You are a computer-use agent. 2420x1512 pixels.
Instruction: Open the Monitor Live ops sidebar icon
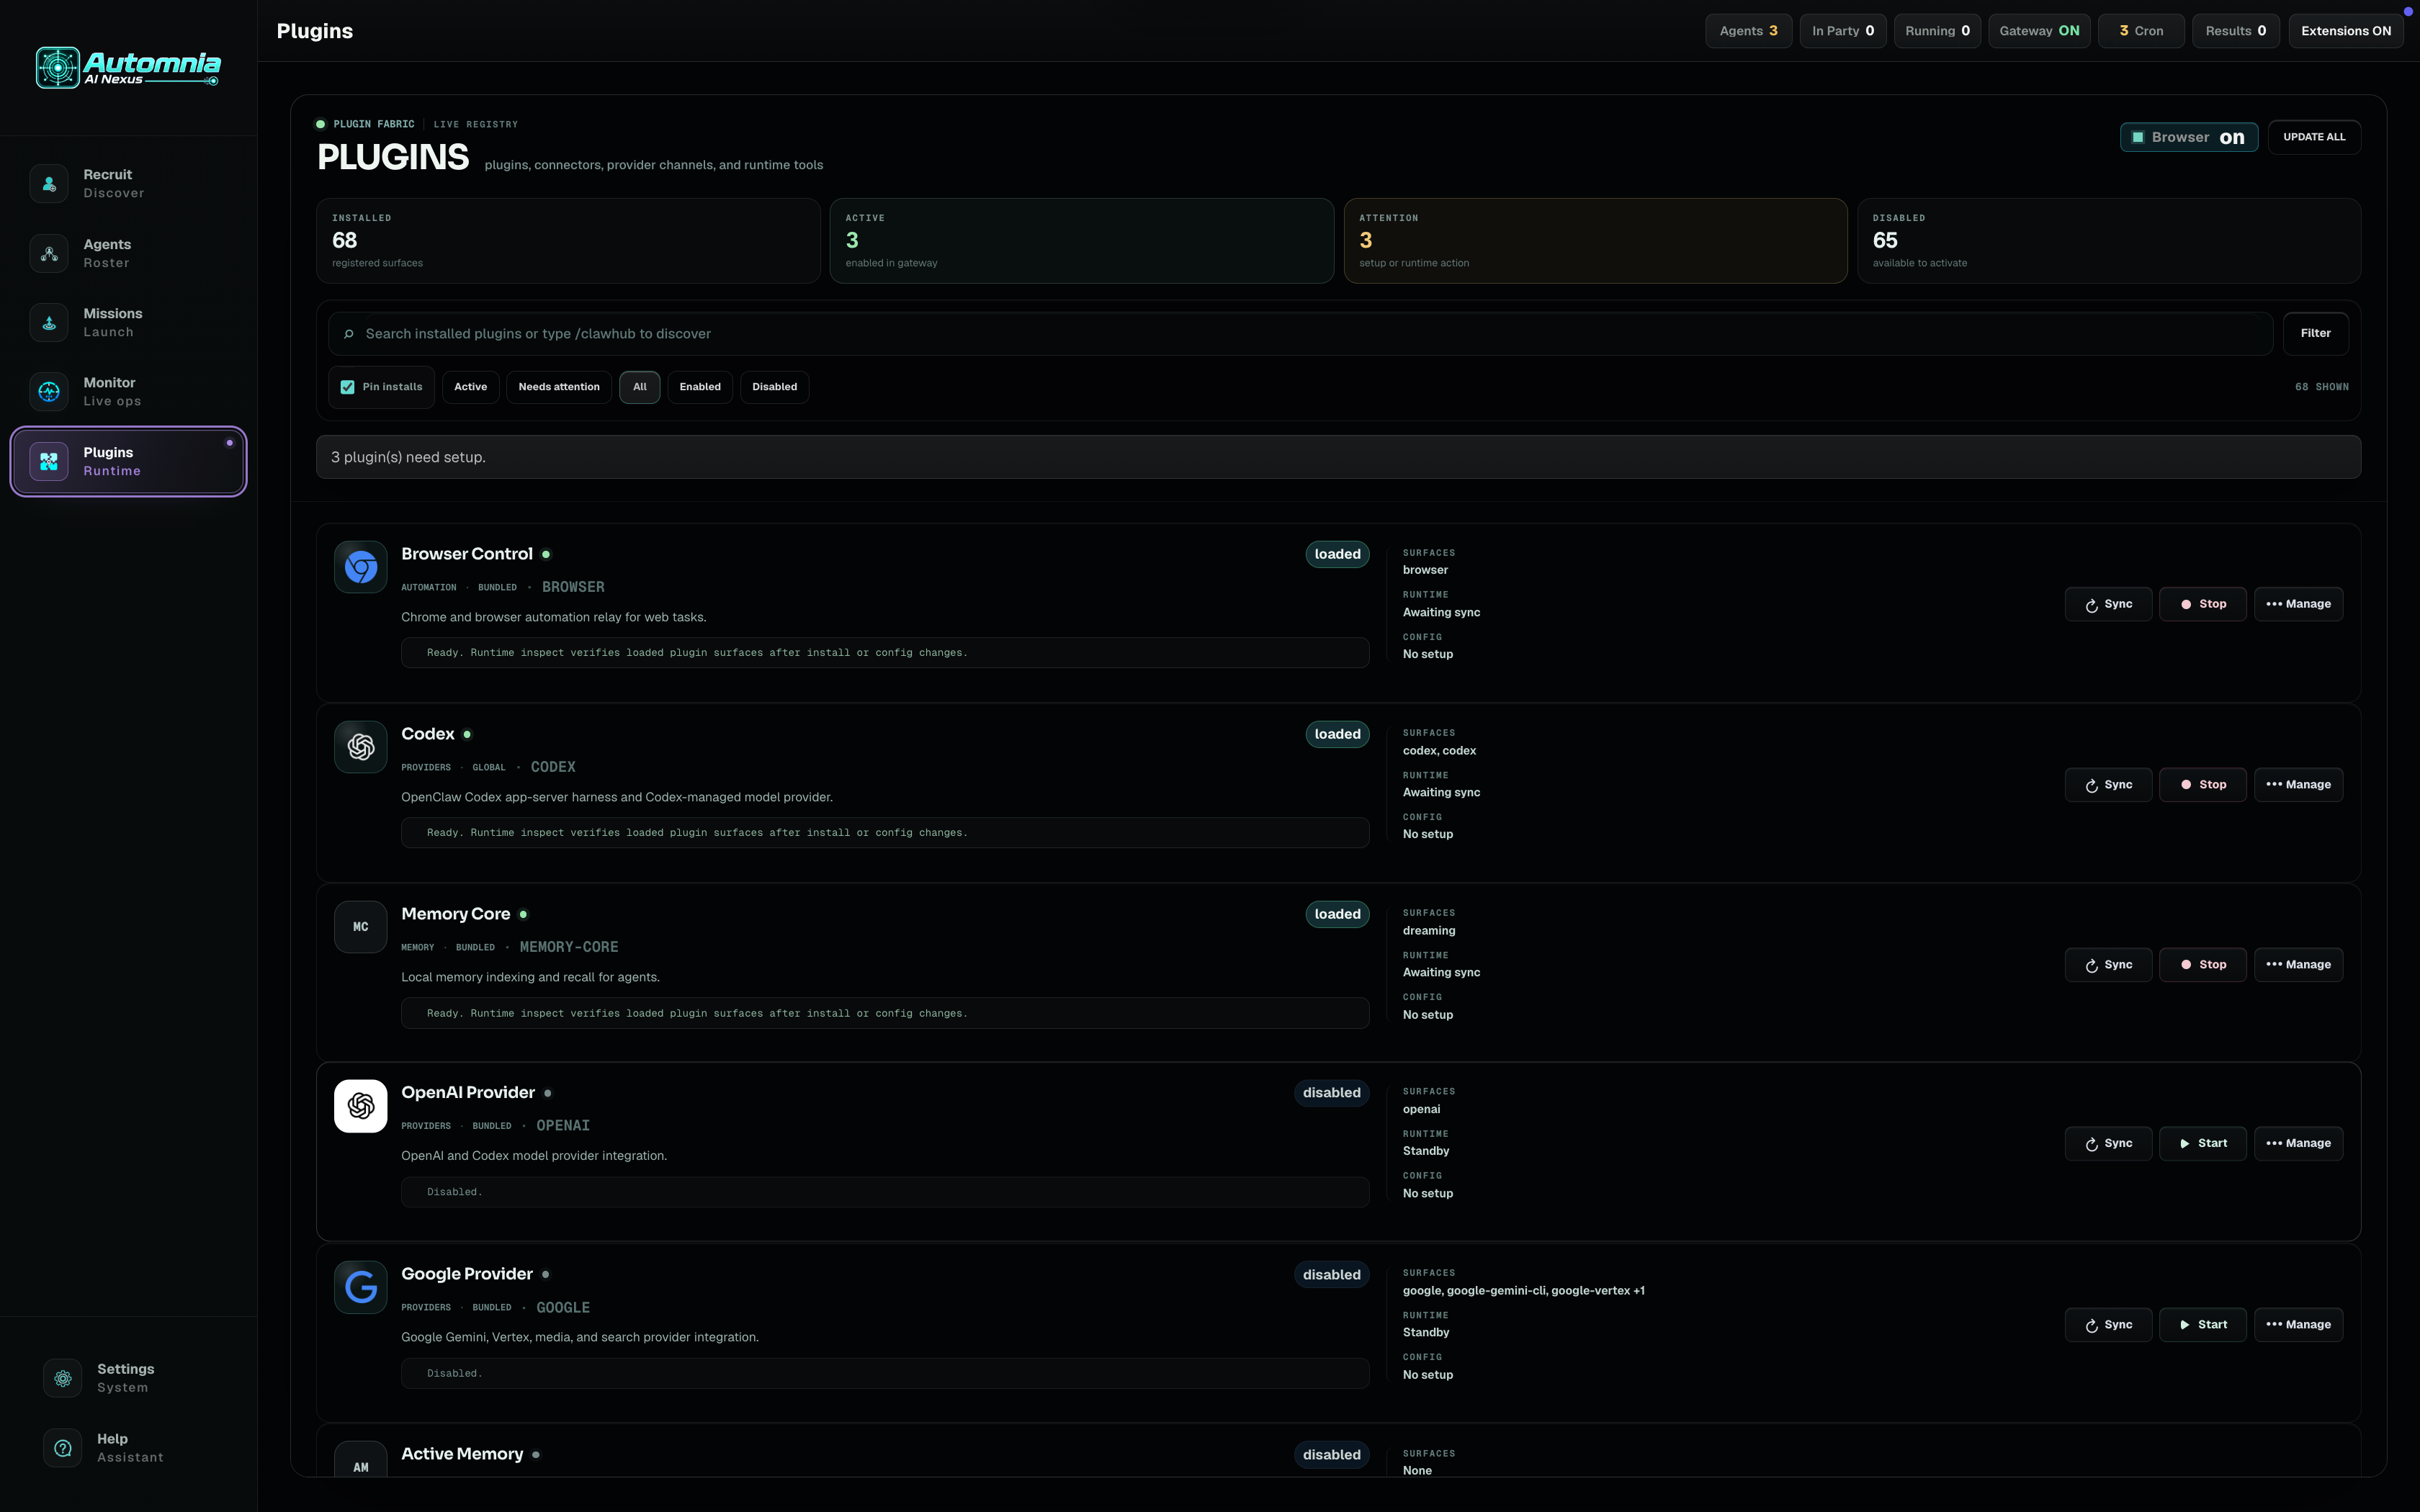(49, 392)
